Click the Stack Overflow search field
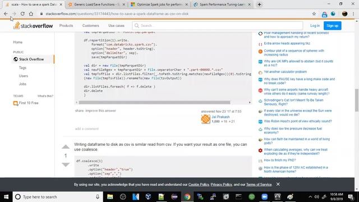359x202 pixels. pos(218,26)
